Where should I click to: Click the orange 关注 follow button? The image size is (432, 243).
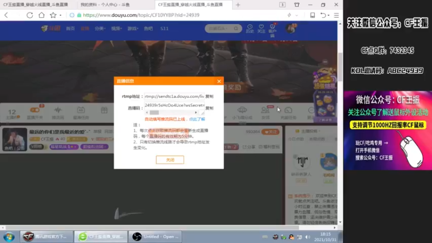click(x=271, y=132)
